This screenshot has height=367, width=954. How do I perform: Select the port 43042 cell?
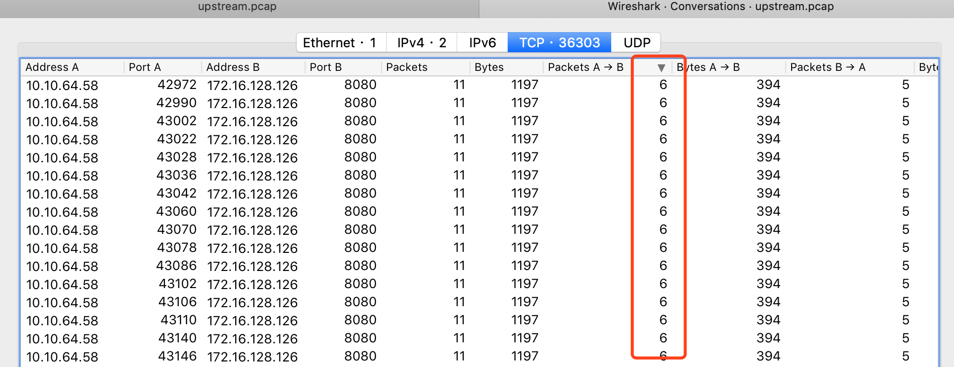(x=176, y=194)
